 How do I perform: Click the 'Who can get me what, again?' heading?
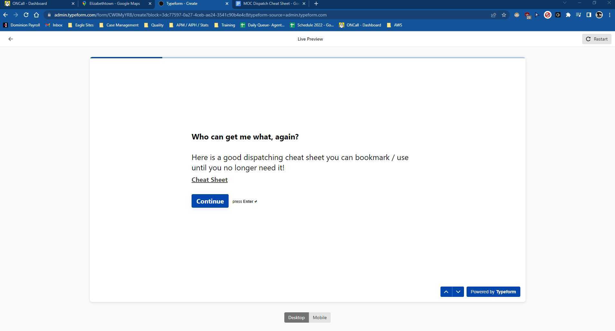click(245, 137)
